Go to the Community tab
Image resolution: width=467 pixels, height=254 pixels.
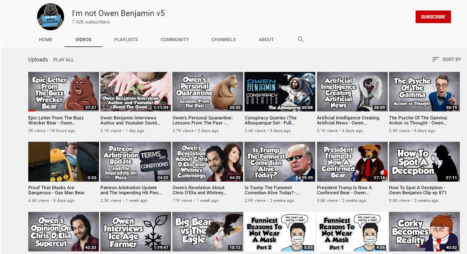(x=174, y=40)
